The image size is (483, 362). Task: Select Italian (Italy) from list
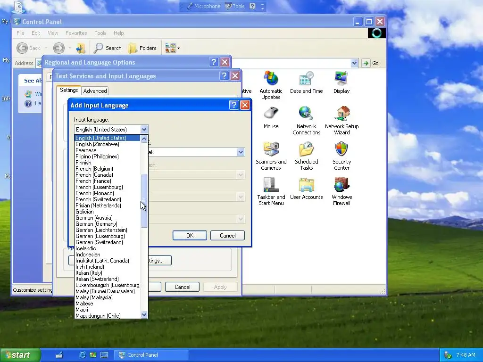(107, 273)
